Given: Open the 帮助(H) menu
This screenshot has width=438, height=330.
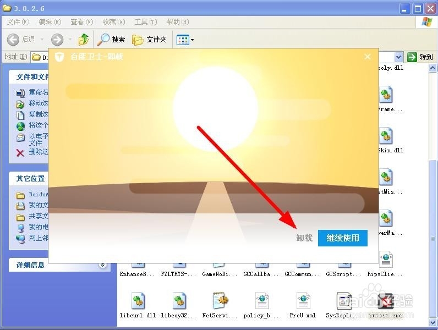Looking at the screenshot, I should pos(177,22).
